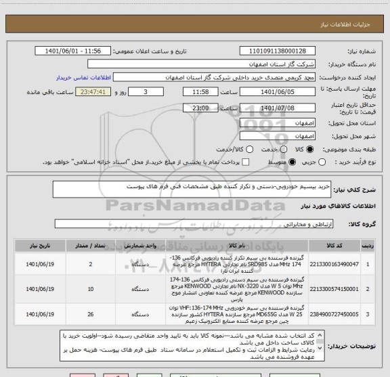This screenshot has width=390, height=377.
Task: Click the buyer organization name field
Action: click(202, 64)
